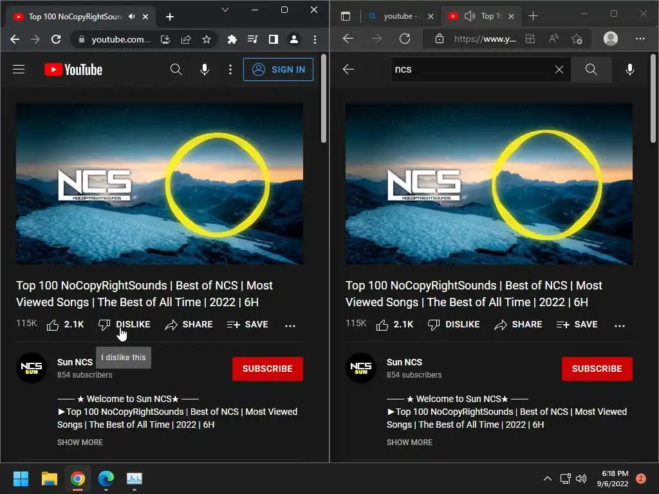Like the video in the Edge window

394,324
